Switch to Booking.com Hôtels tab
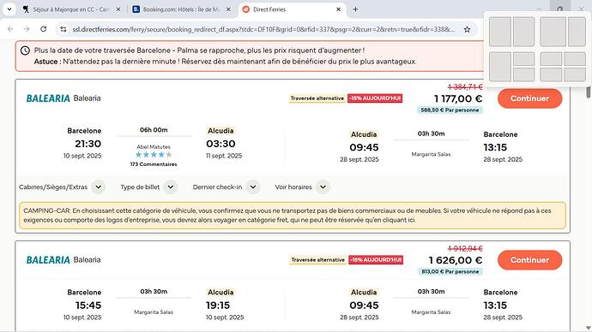 [x=181, y=9]
